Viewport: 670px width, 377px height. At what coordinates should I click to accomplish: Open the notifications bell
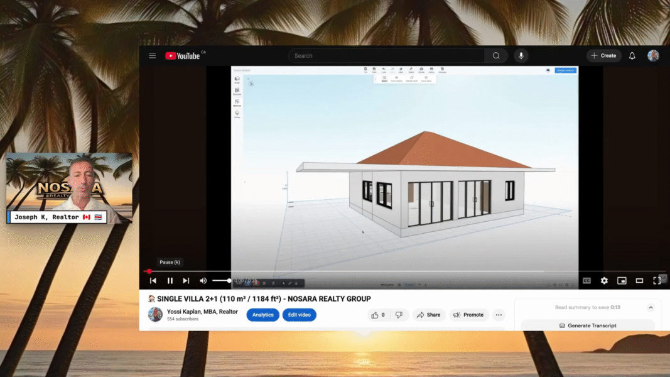coord(632,56)
